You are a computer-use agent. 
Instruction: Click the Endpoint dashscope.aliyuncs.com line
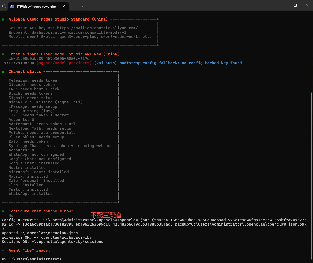point(67,32)
